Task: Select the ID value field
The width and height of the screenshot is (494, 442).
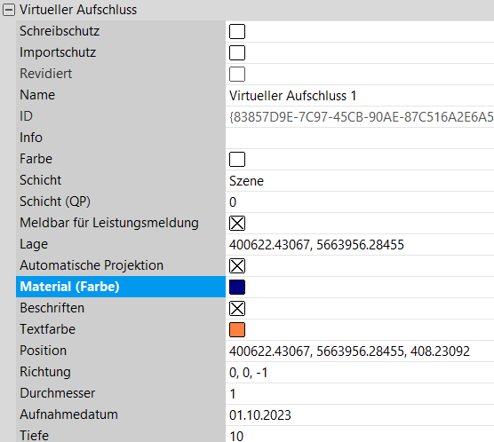Action: tap(360, 117)
